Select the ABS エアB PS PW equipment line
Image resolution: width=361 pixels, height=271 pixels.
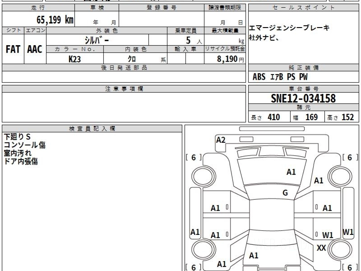click(280, 77)
